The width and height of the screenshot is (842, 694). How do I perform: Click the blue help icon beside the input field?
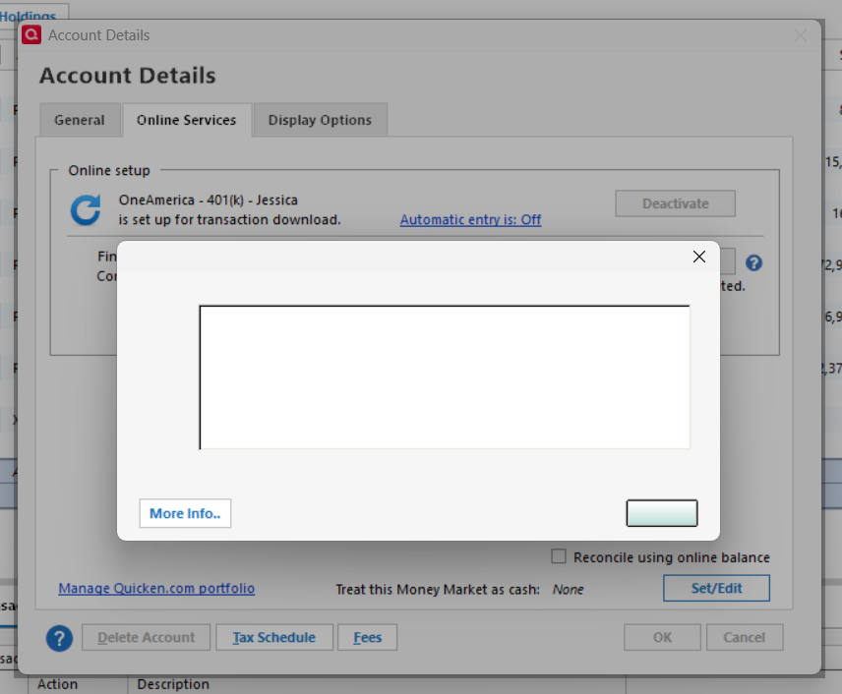pyautogui.click(x=753, y=263)
